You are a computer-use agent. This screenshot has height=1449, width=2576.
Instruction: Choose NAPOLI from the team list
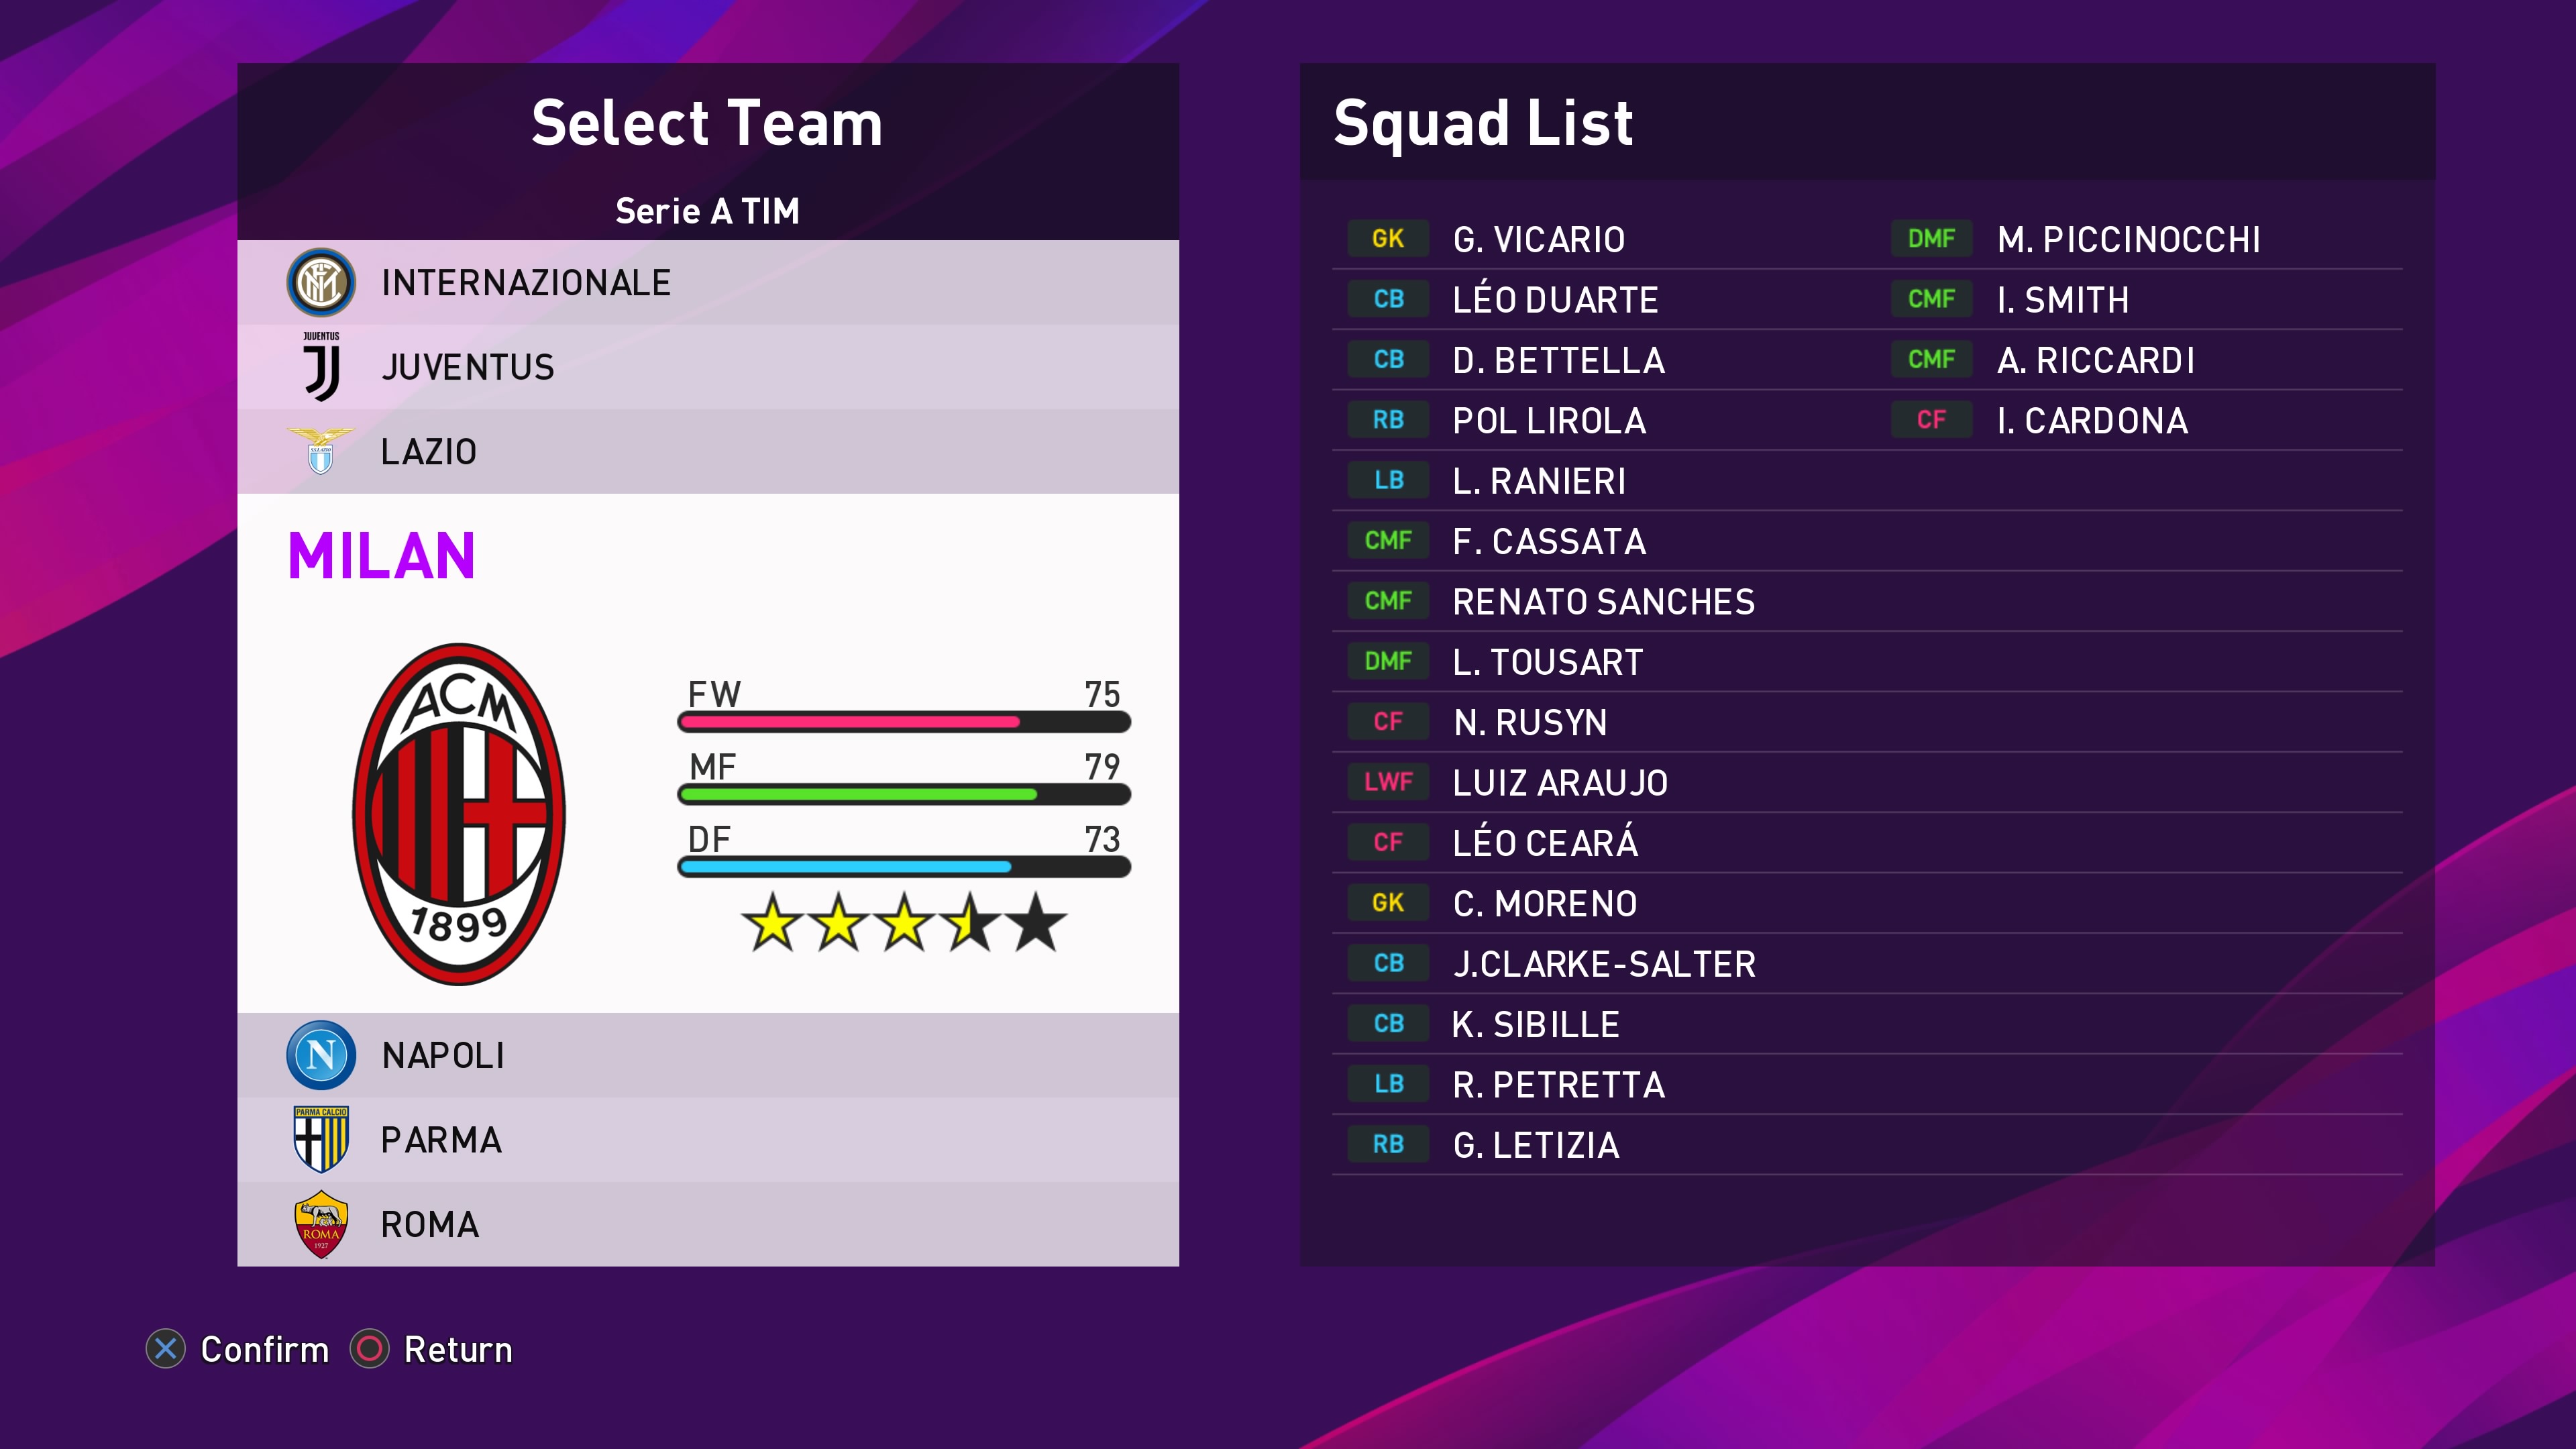pyautogui.click(x=443, y=1055)
